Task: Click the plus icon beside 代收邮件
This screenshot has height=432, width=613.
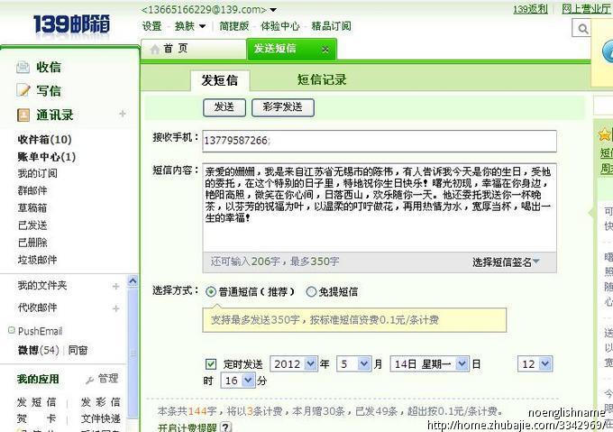Action: pyautogui.click(x=115, y=308)
